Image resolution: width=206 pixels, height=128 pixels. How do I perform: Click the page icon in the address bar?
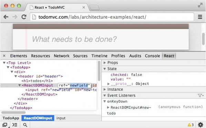tap(34, 17)
